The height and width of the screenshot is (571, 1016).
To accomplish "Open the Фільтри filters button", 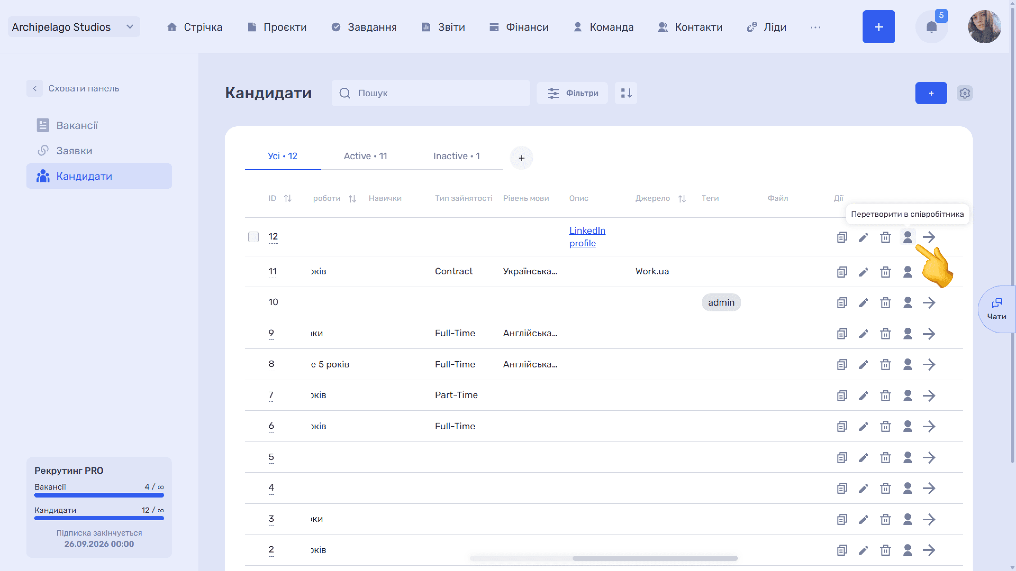I will click(572, 93).
